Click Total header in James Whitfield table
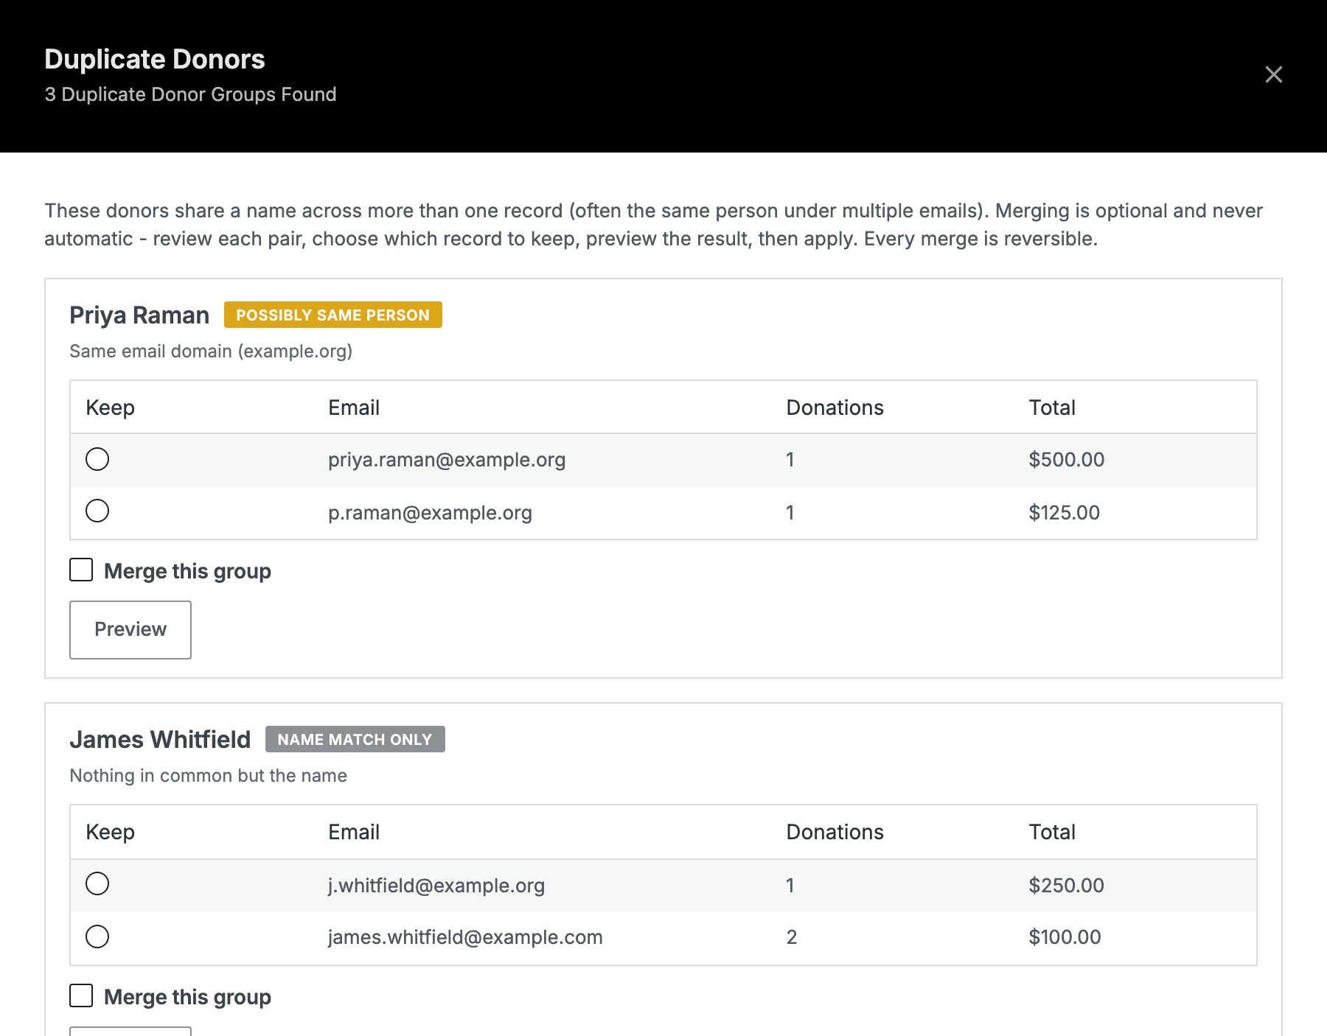Image resolution: width=1327 pixels, height=1036 pixels. tap(1052, 832)
